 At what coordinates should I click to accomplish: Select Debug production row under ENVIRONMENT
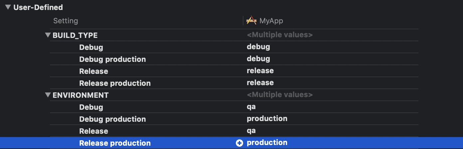112,119
